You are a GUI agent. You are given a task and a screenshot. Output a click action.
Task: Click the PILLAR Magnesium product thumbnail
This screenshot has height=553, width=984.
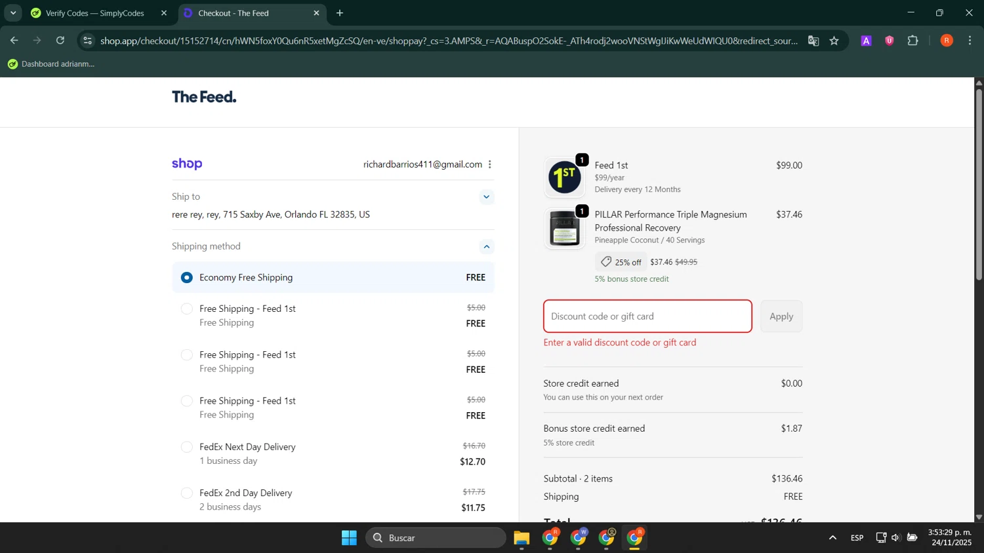coord(565,229)
